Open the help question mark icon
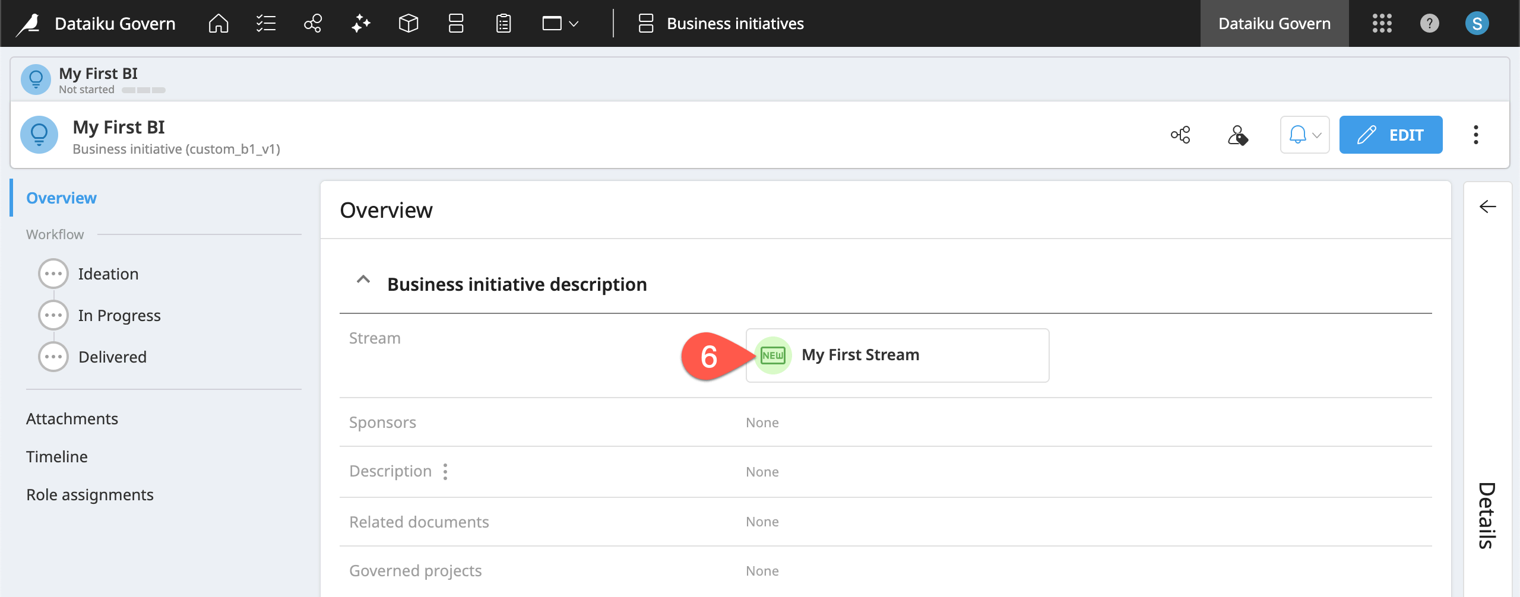1520x597 pixels. [x=1430, y=23]
